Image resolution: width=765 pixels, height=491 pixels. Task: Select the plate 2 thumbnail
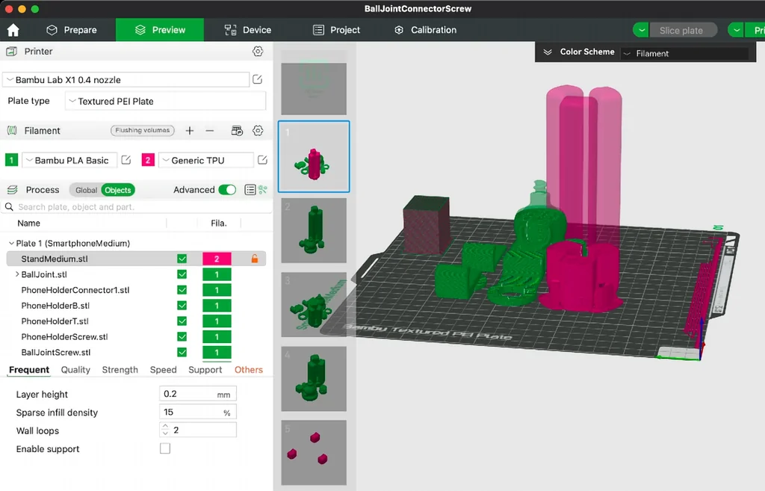click(x=314, y=230)
